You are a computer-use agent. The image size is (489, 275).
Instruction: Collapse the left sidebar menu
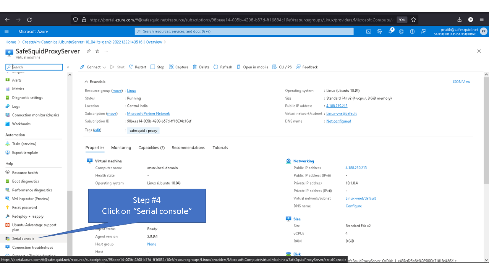[68, 67]
